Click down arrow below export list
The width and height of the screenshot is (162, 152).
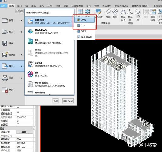(49, 95)
